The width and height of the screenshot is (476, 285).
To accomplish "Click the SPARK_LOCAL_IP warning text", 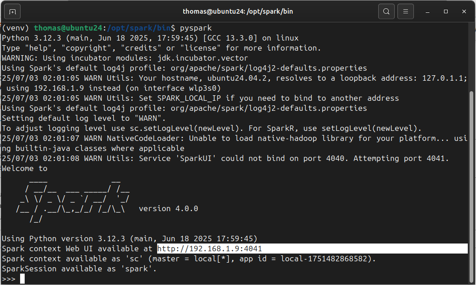I will click(189, 98).
